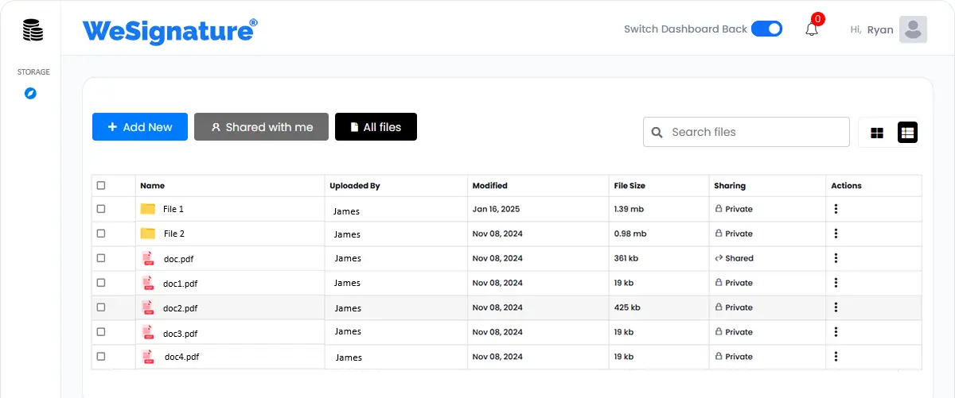
Task: Open the doc1.pdf file name
Action: [181, 284]
